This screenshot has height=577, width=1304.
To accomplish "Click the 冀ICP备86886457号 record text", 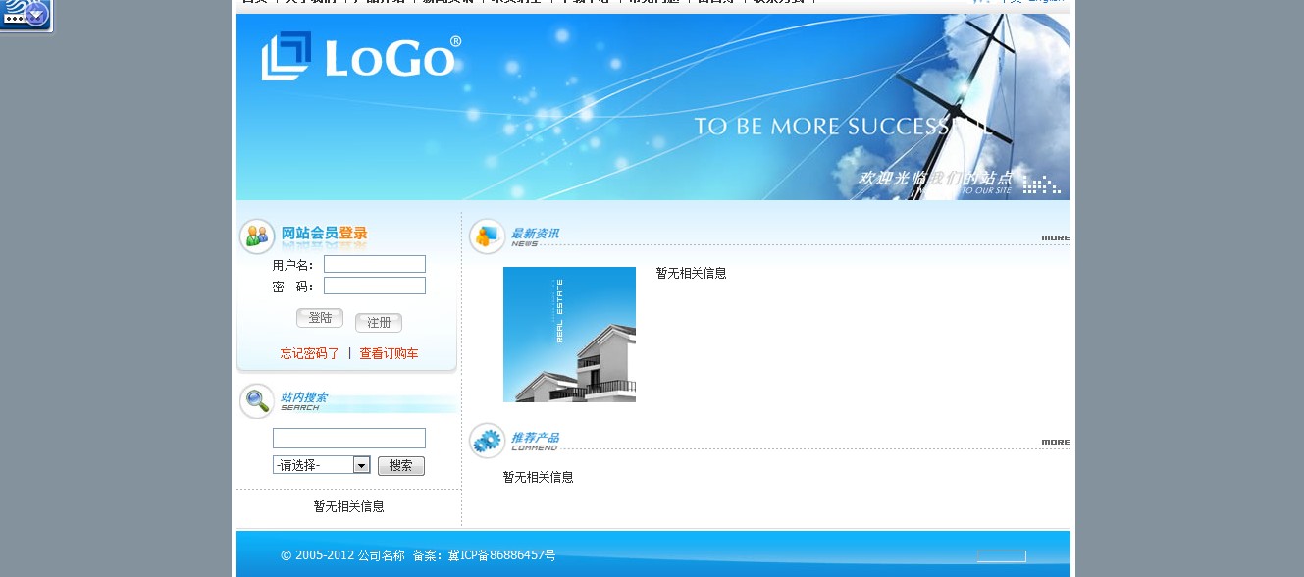I will coord(502,555).
